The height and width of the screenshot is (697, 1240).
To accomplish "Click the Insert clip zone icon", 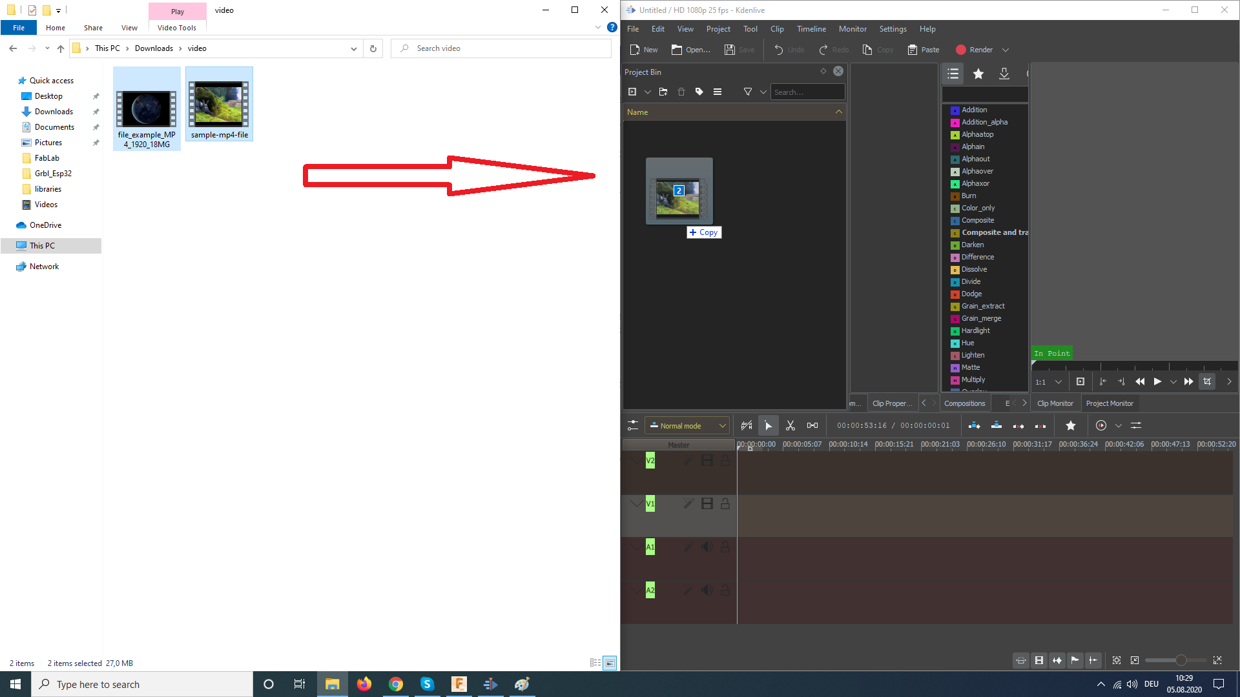I will [x=974, y=426].
